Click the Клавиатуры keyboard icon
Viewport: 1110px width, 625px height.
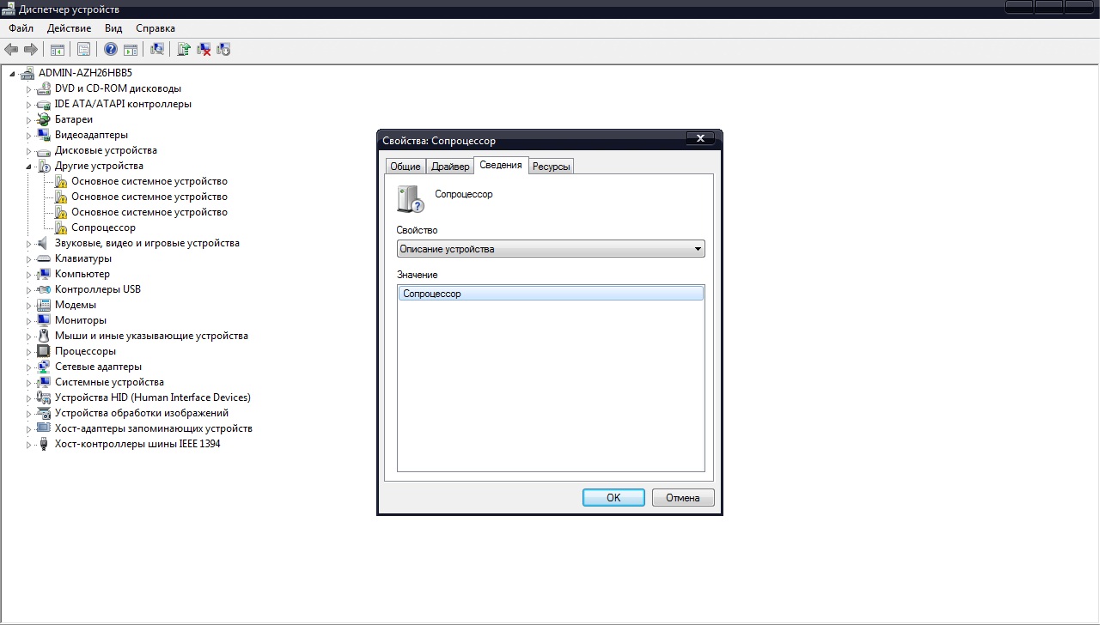(x=45, y=258)
